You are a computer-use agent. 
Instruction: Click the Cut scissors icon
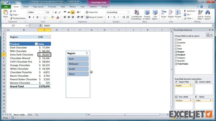[x=11, y=11]
